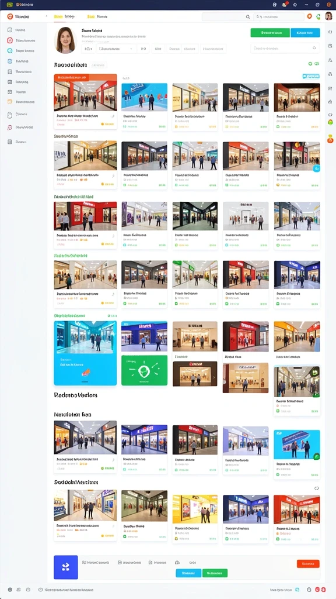Tick the second checkbox in the footer bar
The width and height of the screenshot is (336, 599).
[120, 562]
